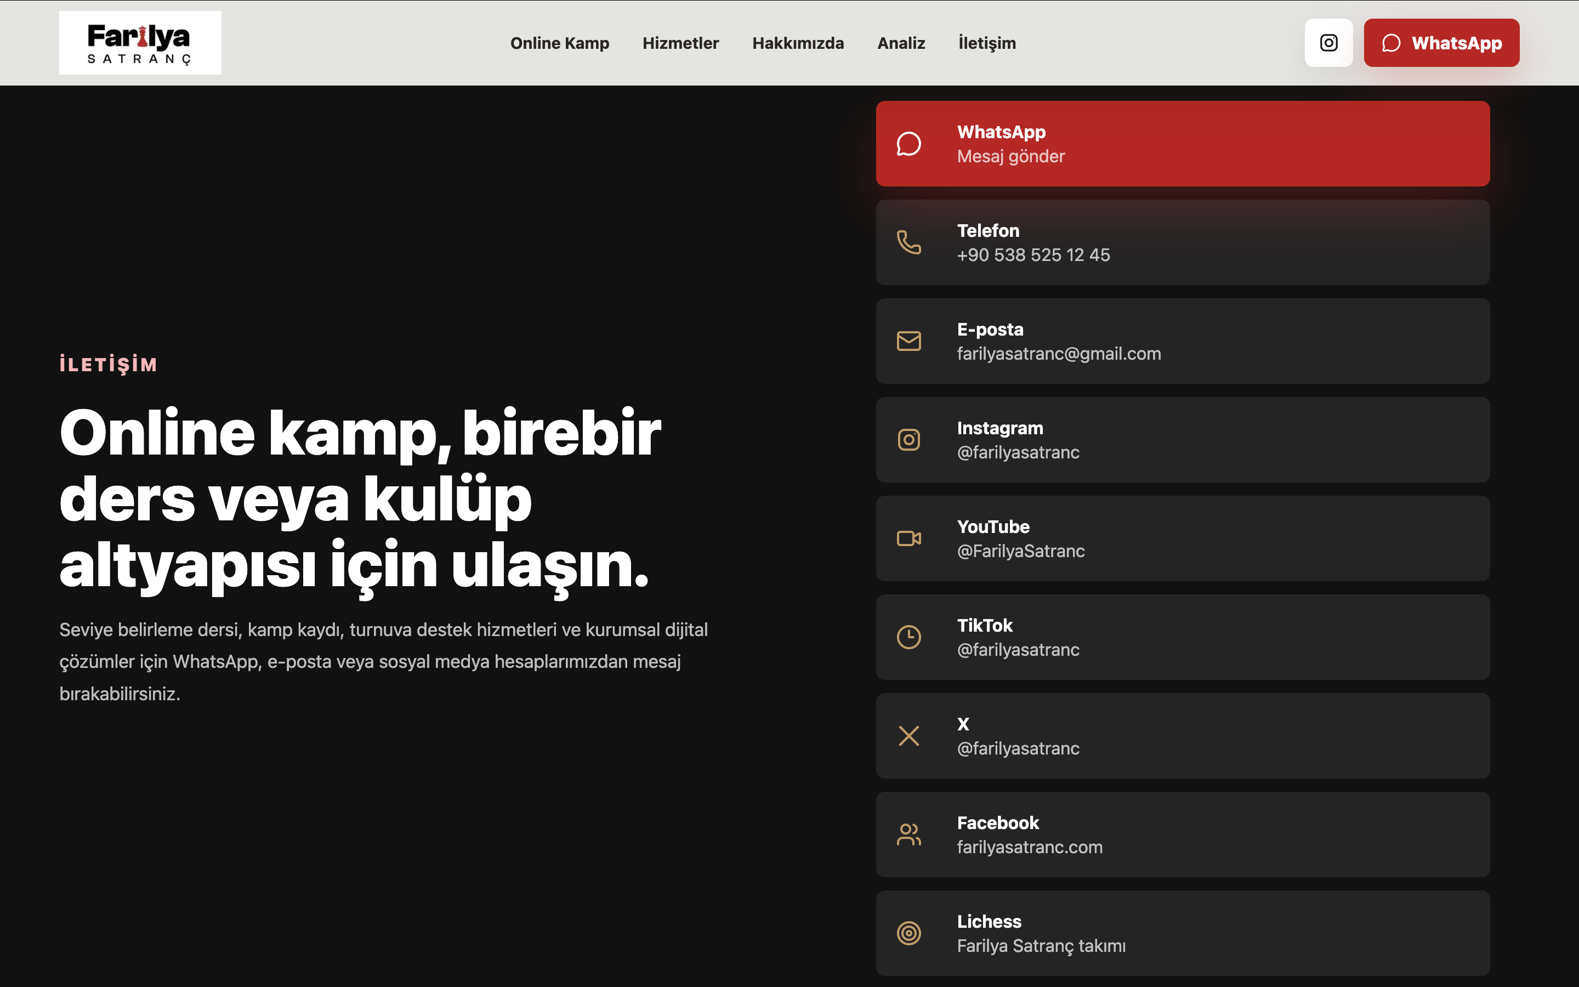Navigate to İletişim in the header
This screenshot has height=987, width=1579.
tap(986, 43)
